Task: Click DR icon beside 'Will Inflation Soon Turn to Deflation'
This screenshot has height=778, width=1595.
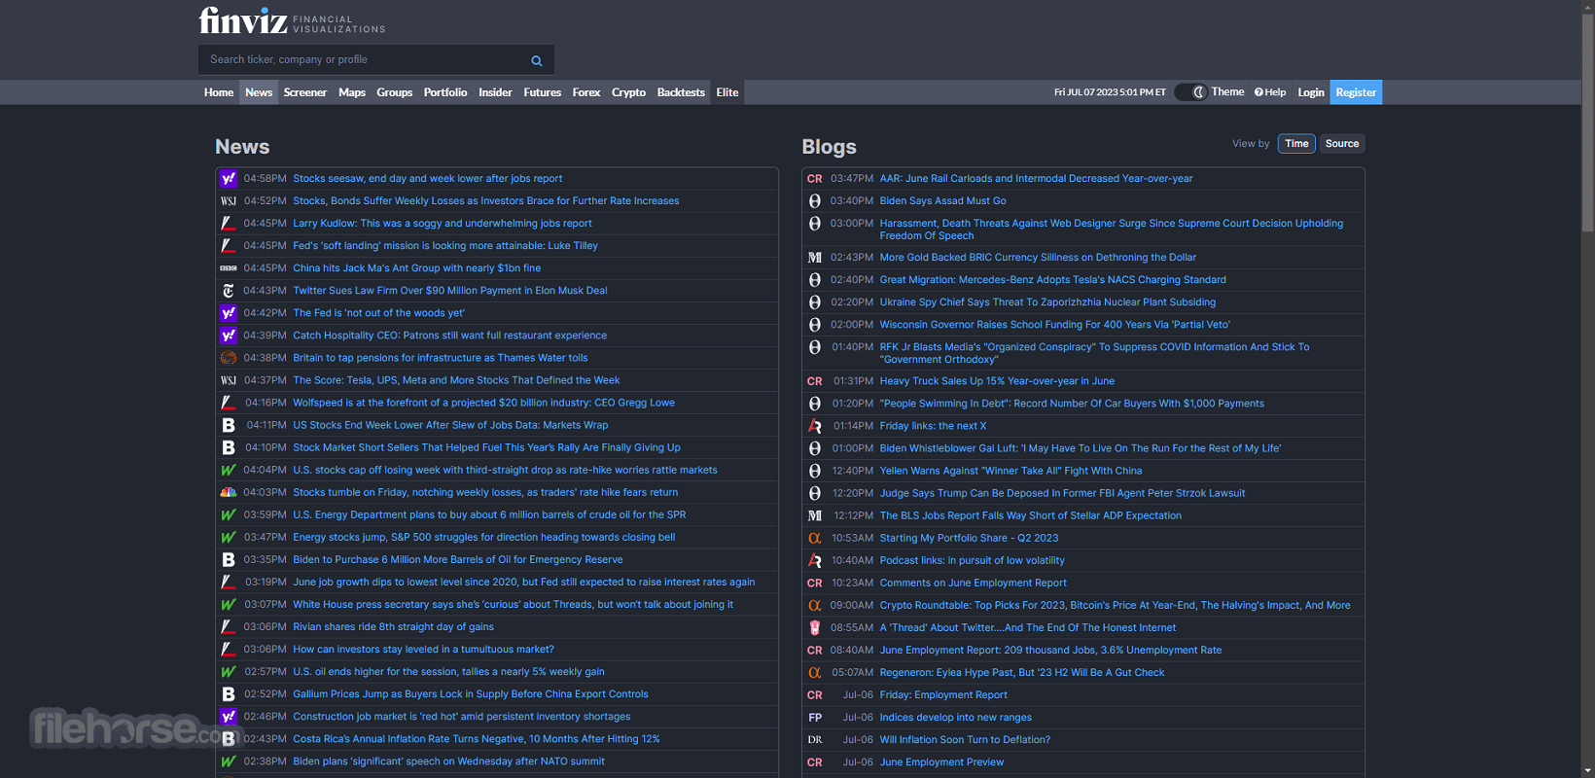Action: tap(815, 740)
